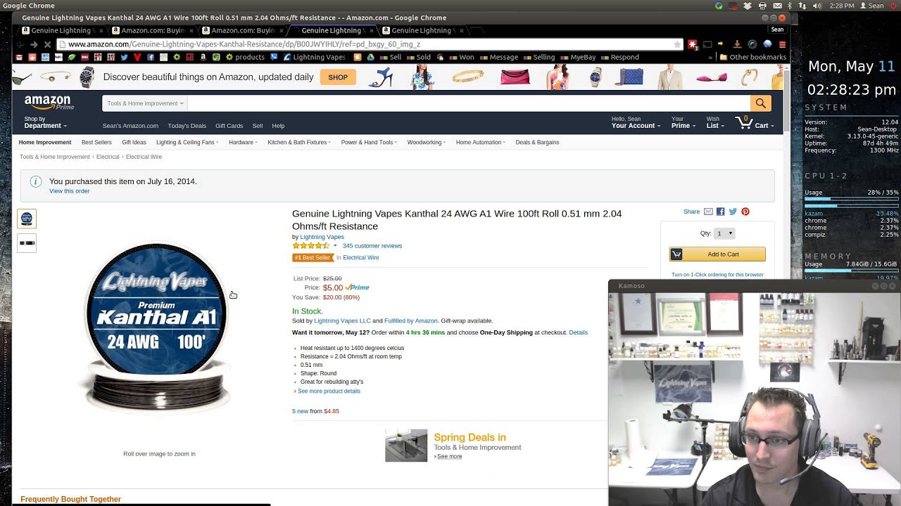Image resolution: width=901 pixels, height=506 pixels.
Task: Open Today's Deals nav item
Action: click(x=187, y=126)
